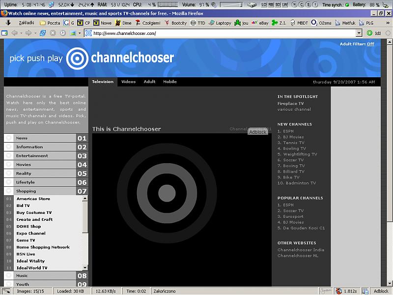Open the PLG bookmark
Screen dimensions: 393x295
tap(366, 23)
